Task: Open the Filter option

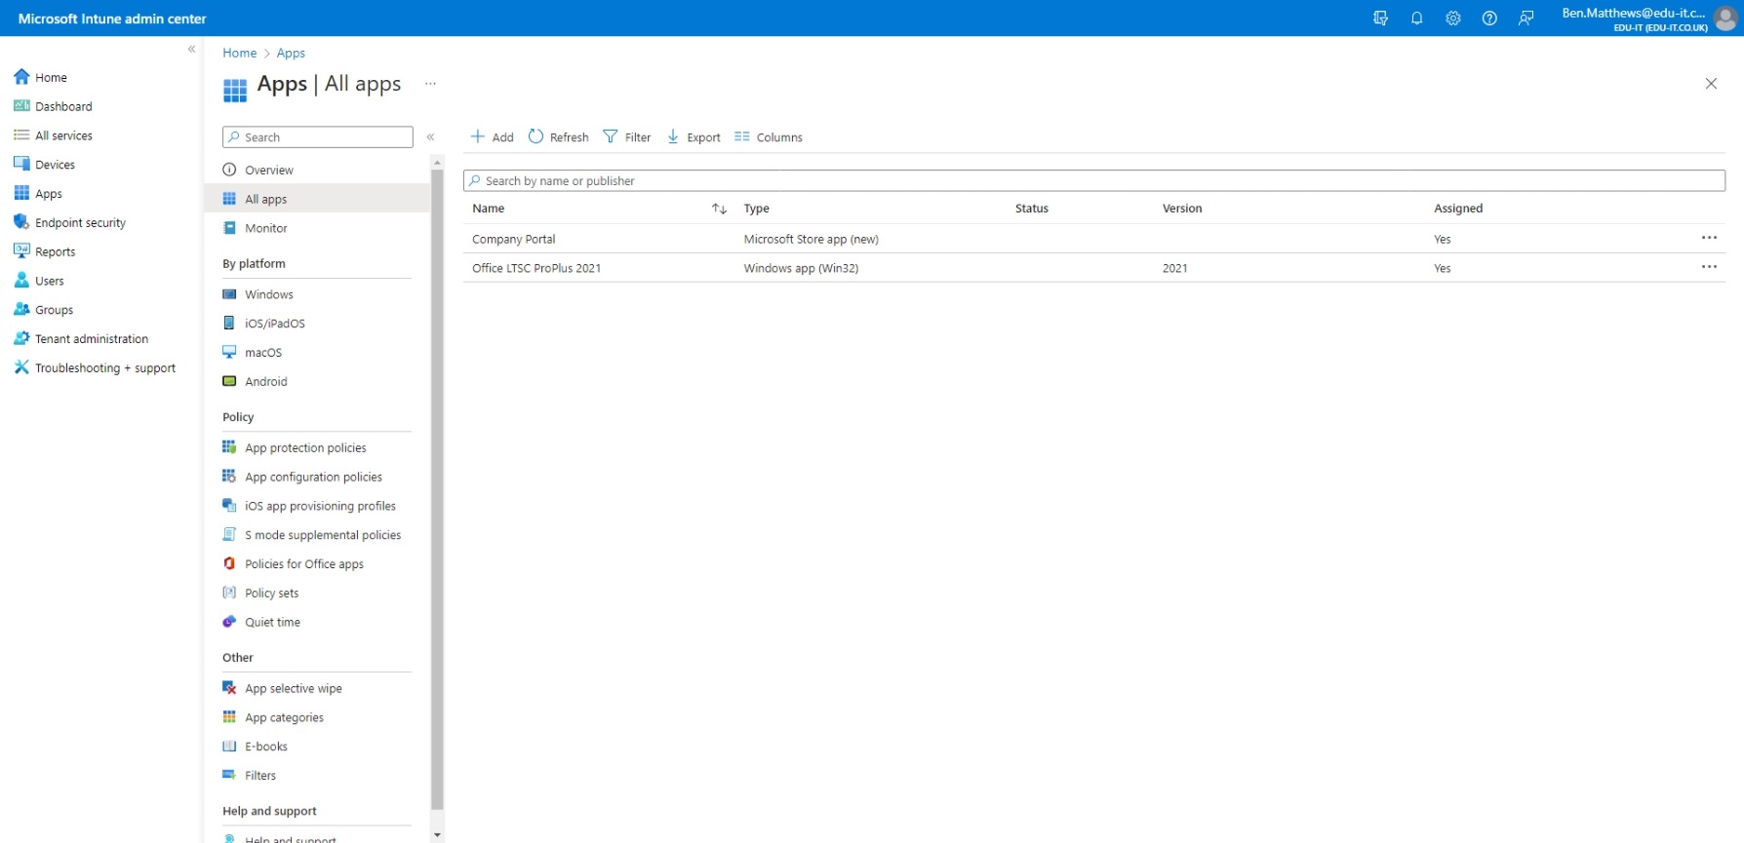Action: [627, 137]
